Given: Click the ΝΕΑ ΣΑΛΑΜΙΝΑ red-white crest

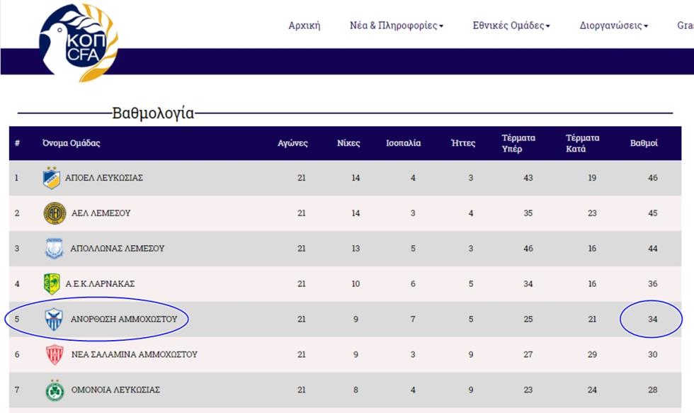Looking at the screenshot, I should [55, 355].
